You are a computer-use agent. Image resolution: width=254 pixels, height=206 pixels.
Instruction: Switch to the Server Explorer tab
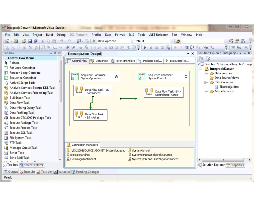tap(31, 165)
